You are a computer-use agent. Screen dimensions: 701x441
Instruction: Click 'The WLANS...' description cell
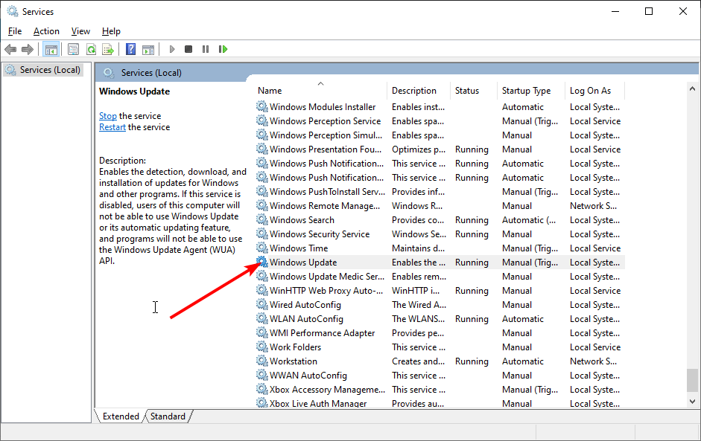point(419,319)
